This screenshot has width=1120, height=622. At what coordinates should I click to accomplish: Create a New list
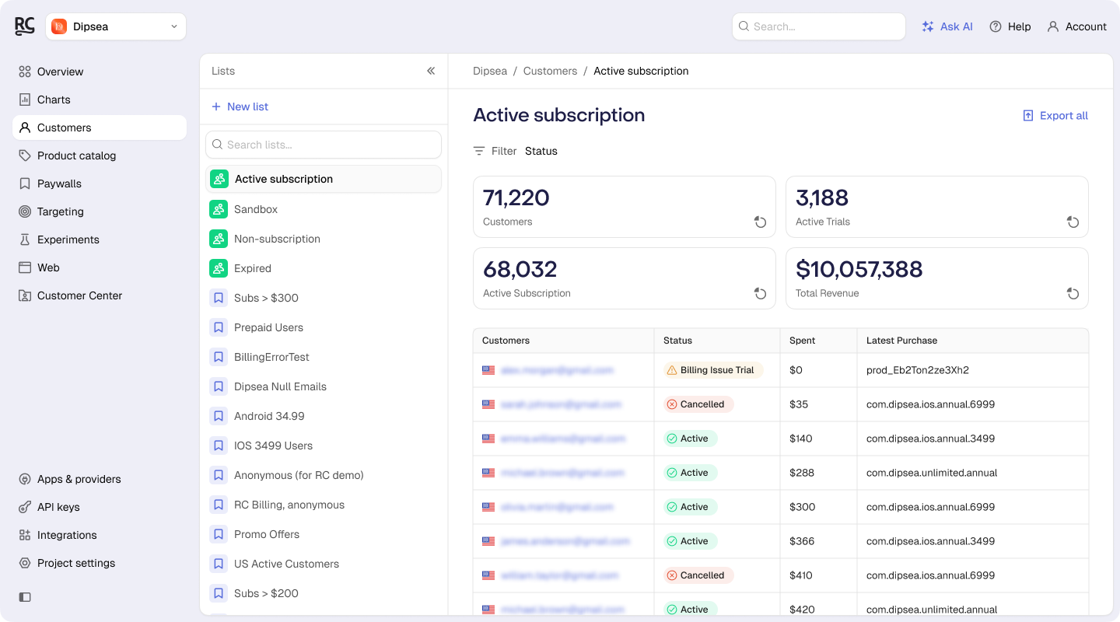(x=240, y=107)
